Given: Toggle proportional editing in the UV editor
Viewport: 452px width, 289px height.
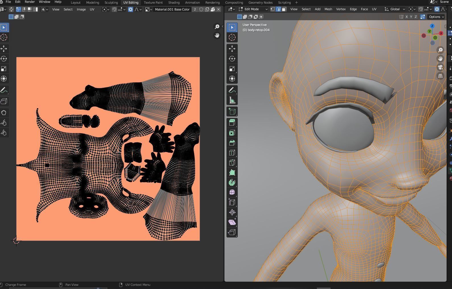Looking at the screenshot, I should (x=131, y=9).
